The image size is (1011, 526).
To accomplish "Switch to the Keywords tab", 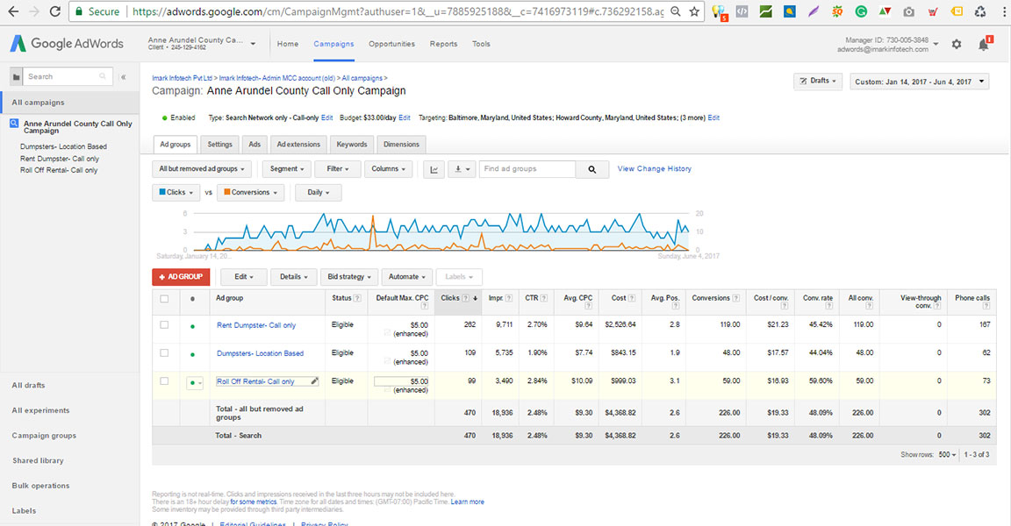I will [352, 145].
